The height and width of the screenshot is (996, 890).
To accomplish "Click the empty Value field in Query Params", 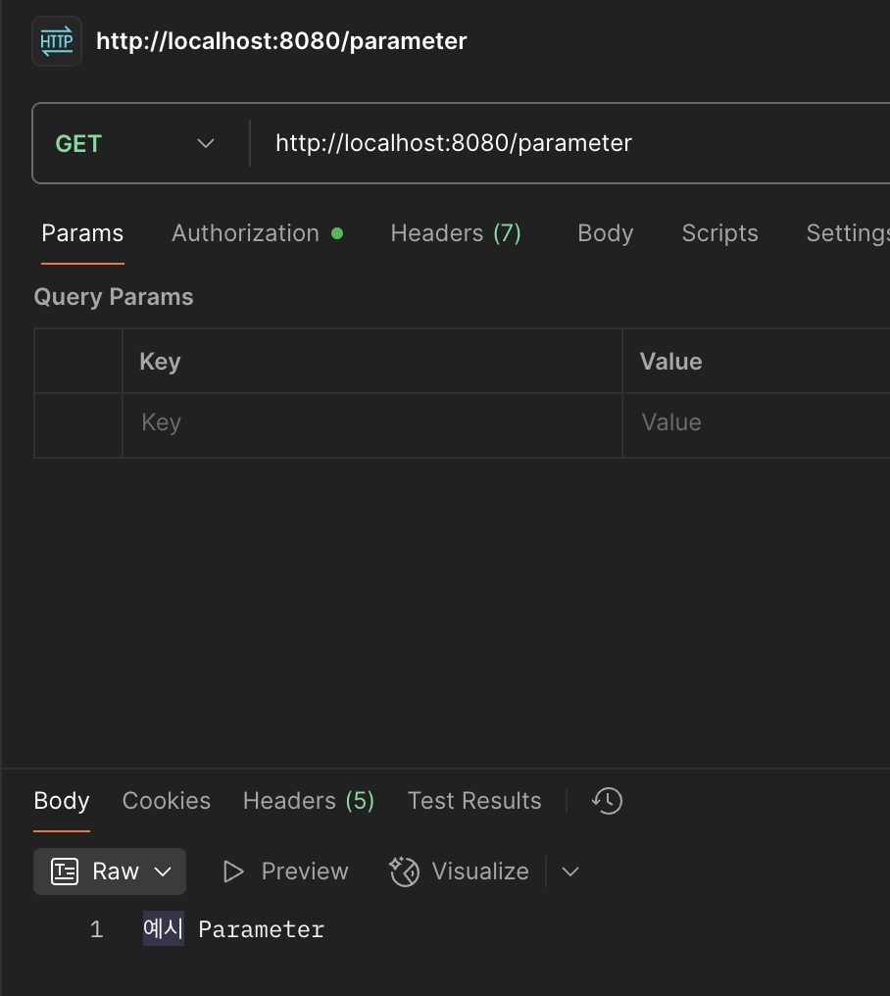I will [755, 423].
